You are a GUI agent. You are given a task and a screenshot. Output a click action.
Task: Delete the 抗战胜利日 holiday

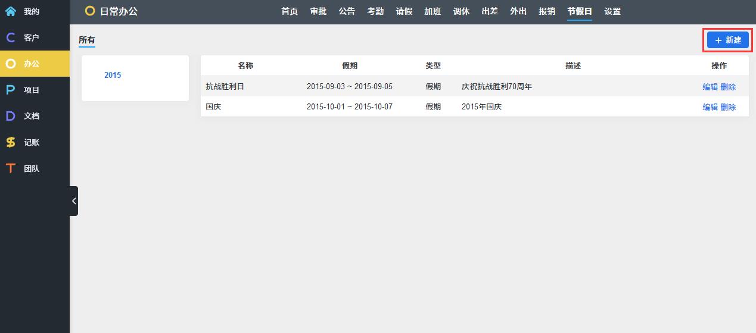tap(728, 87)
